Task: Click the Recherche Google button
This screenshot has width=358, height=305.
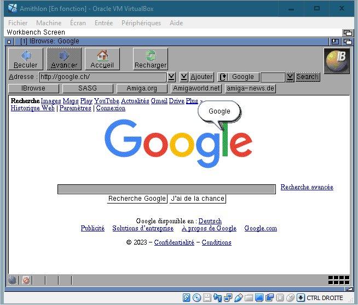Action: click(x=137, y=199)
